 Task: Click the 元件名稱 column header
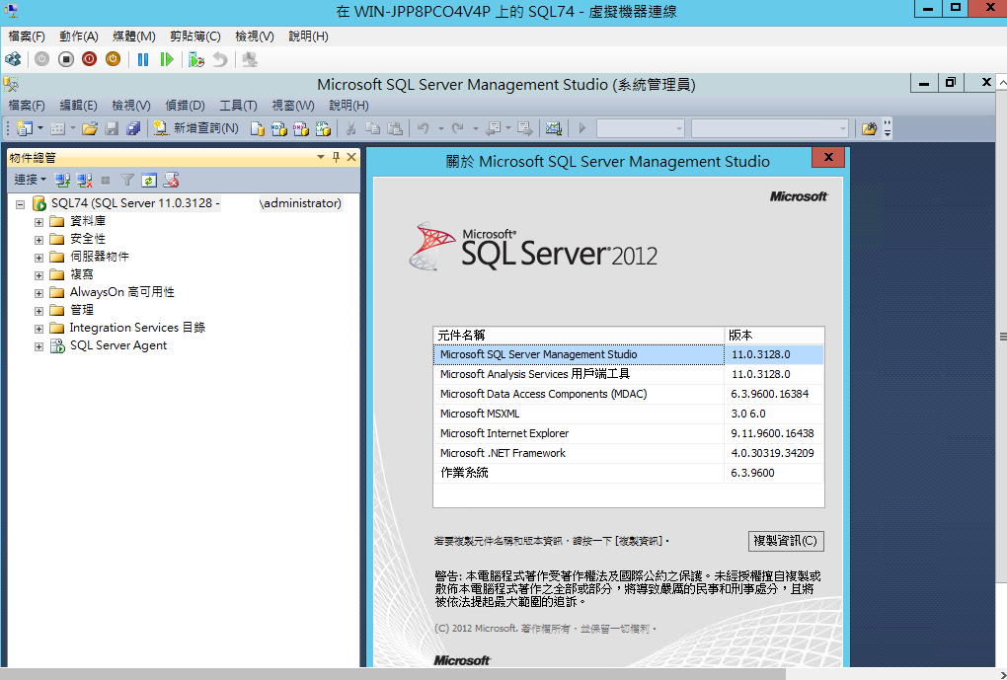[579, 336]
